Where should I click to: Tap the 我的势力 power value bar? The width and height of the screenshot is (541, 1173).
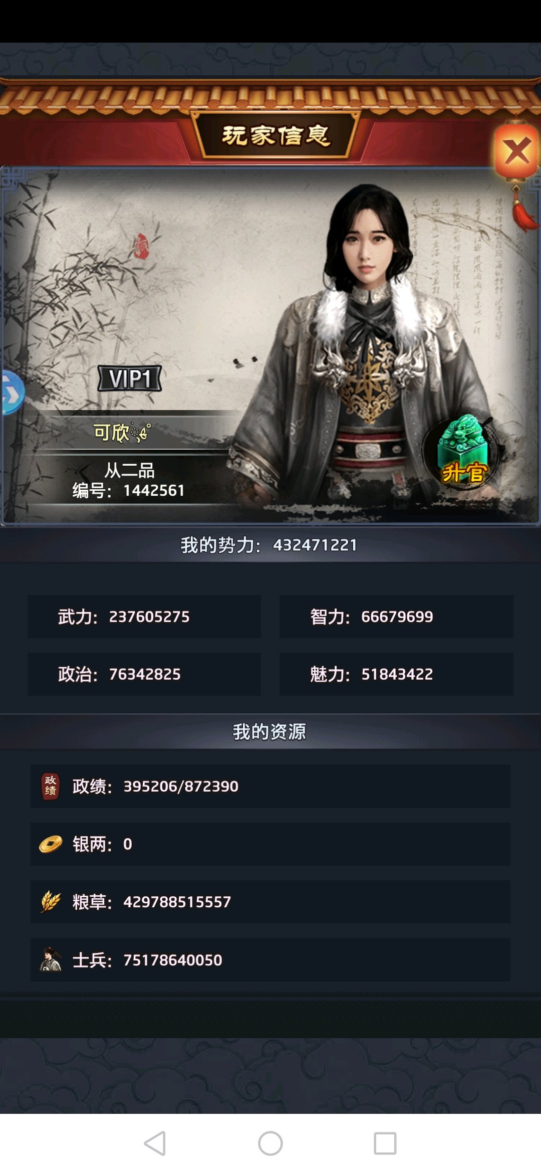tap(270, 545)
